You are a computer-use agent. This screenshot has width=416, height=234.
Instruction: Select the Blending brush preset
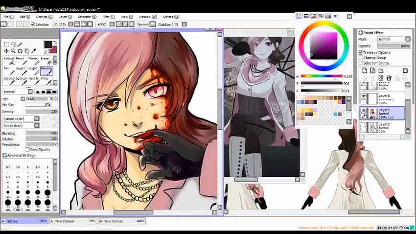46,71
